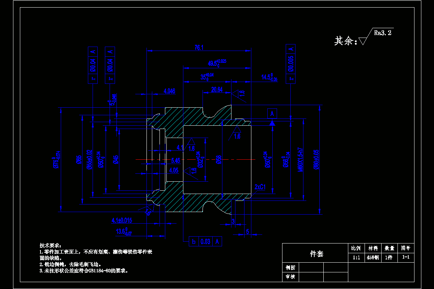Click the 比例 header cell

[356, 248]
